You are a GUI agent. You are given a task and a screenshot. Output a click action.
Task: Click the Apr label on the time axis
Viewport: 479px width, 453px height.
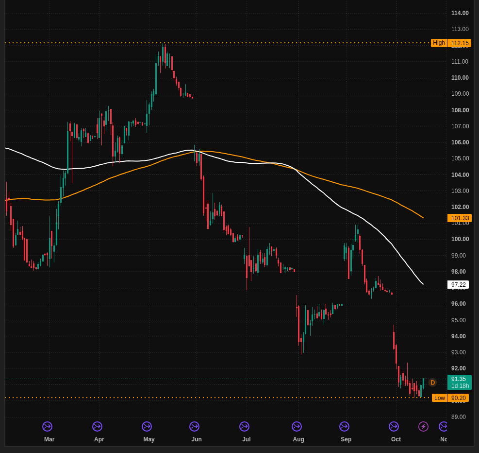[99, 439]
